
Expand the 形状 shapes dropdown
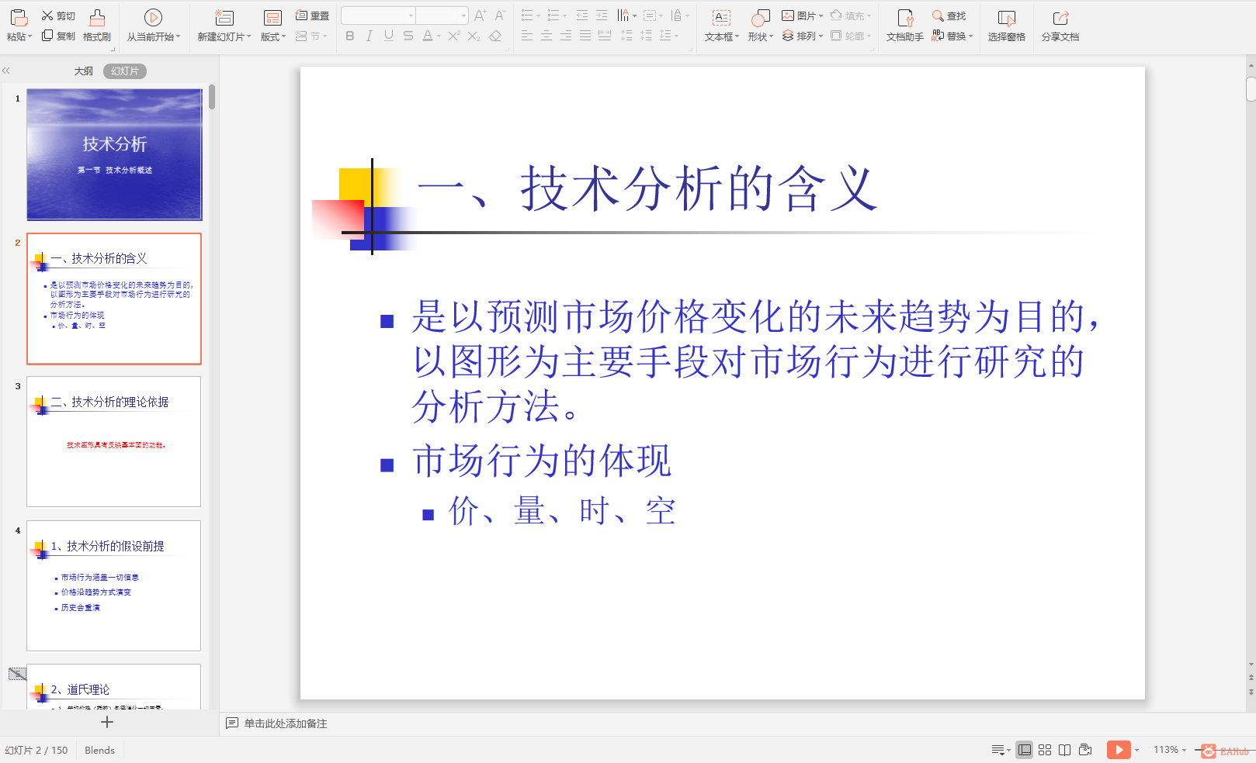(760, 36)
